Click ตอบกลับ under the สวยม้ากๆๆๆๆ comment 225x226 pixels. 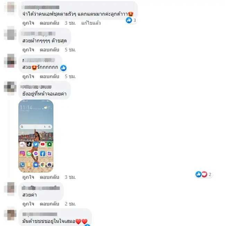(50, 50)
